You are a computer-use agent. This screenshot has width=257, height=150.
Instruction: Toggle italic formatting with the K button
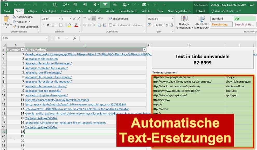(48, 25)
